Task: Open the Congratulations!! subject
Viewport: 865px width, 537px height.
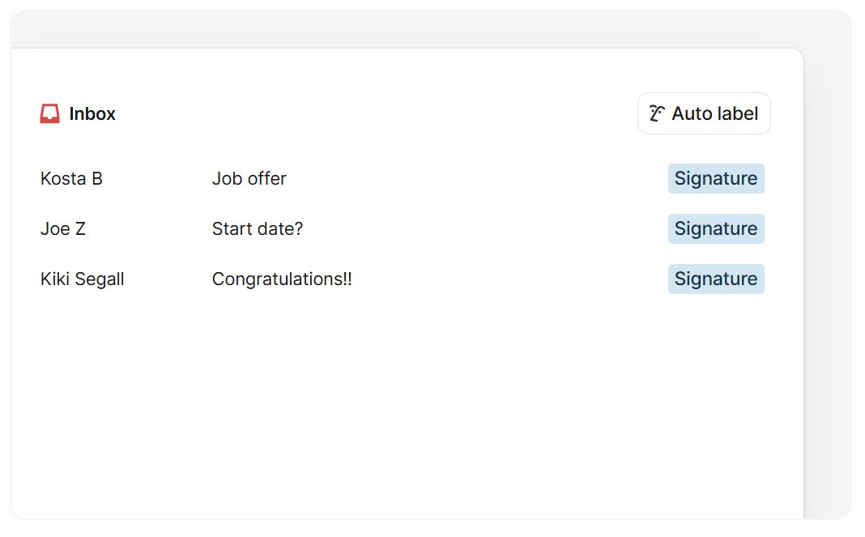Action: tap(282, 279)
